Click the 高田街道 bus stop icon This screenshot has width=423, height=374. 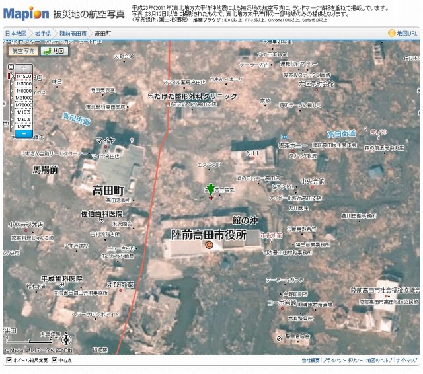[284, 137]
